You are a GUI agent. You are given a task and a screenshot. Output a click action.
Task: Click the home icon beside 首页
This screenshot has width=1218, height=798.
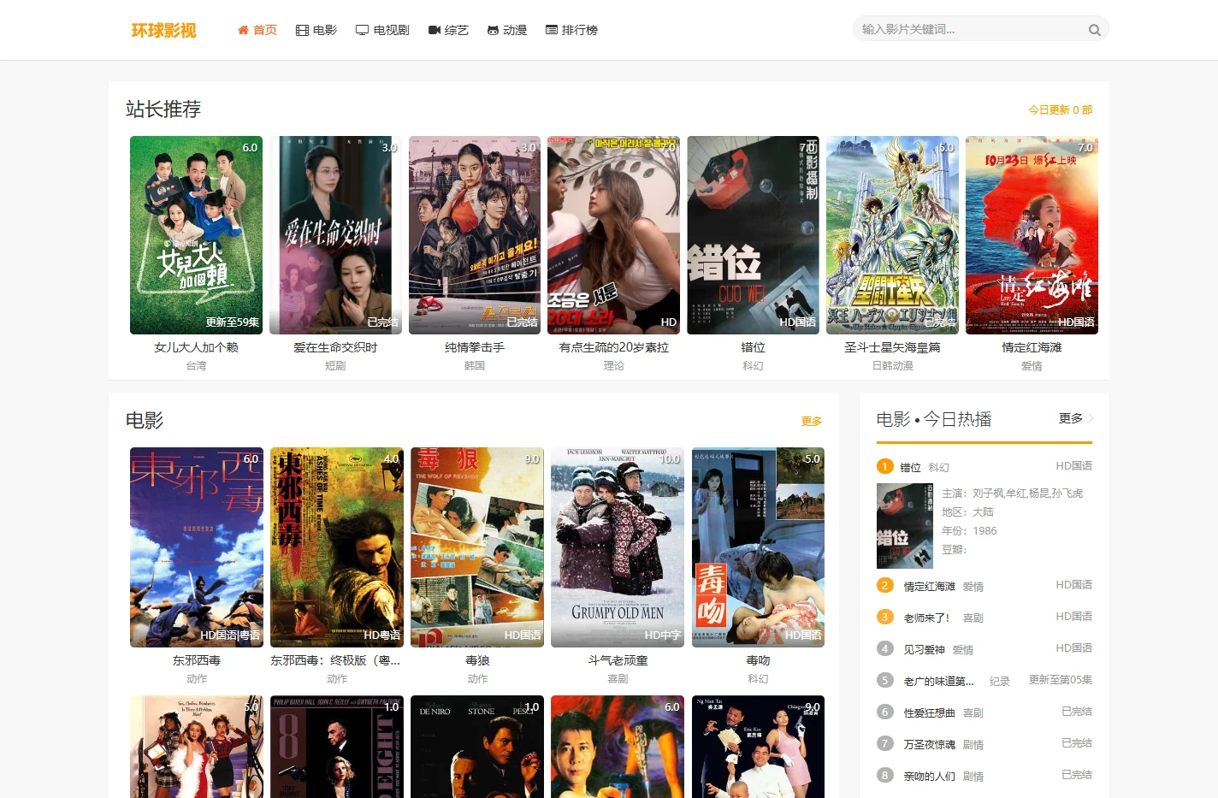click(x=243, y=30)
